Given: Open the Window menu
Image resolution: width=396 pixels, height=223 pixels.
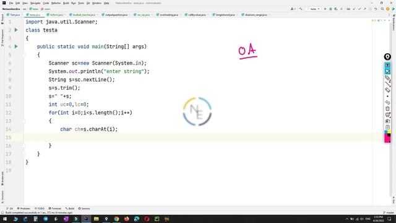Looking at the screenshot, I should coord(97,3).
